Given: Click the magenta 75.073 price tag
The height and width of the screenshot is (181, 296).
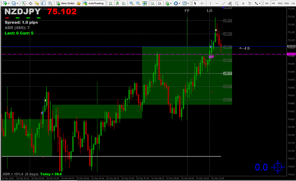Looking at the screenshot, I should click(291, 54).
